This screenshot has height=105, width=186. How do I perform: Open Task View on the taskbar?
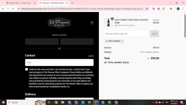click(49, 102)
